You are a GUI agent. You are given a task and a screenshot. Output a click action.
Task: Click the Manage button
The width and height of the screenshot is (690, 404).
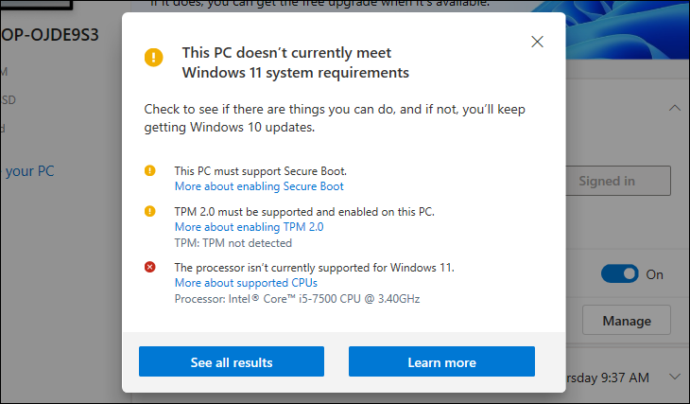point(626,321)
